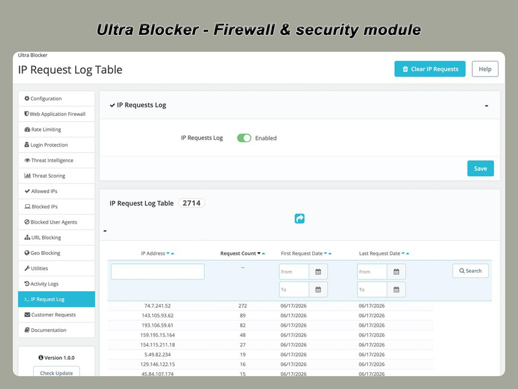The image size is (518, 389).
Task: Select IP address 74.7.241.52
Action: click(157, 305)
